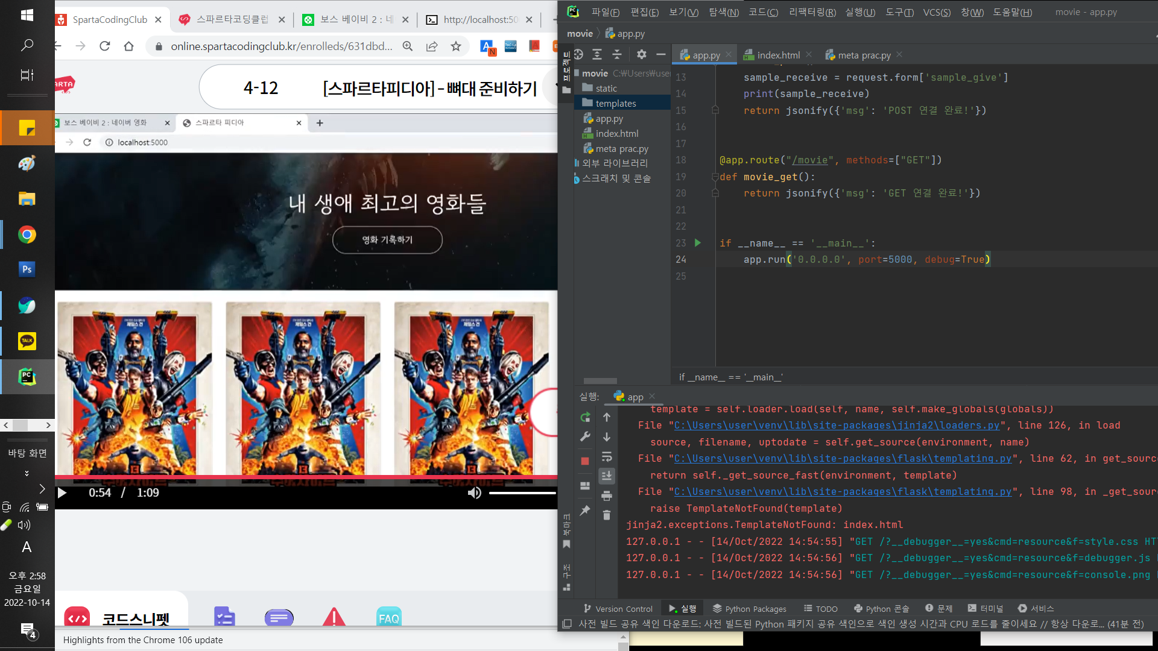The height and width of the screenshot is (651, 1158).
Task: Open run configuration wrench settings
Action: 584,437
